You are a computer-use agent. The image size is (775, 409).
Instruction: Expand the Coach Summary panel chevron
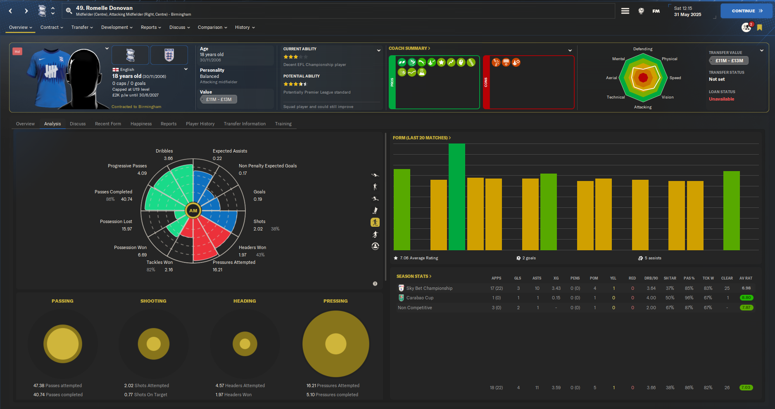click(570, 50)
